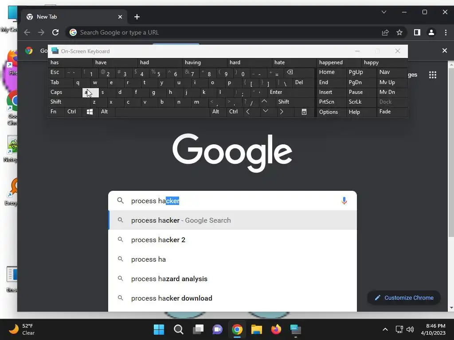The image size is (454, 340).
Task: Show hidden system tray icons
Action: [x=385, y=329]
